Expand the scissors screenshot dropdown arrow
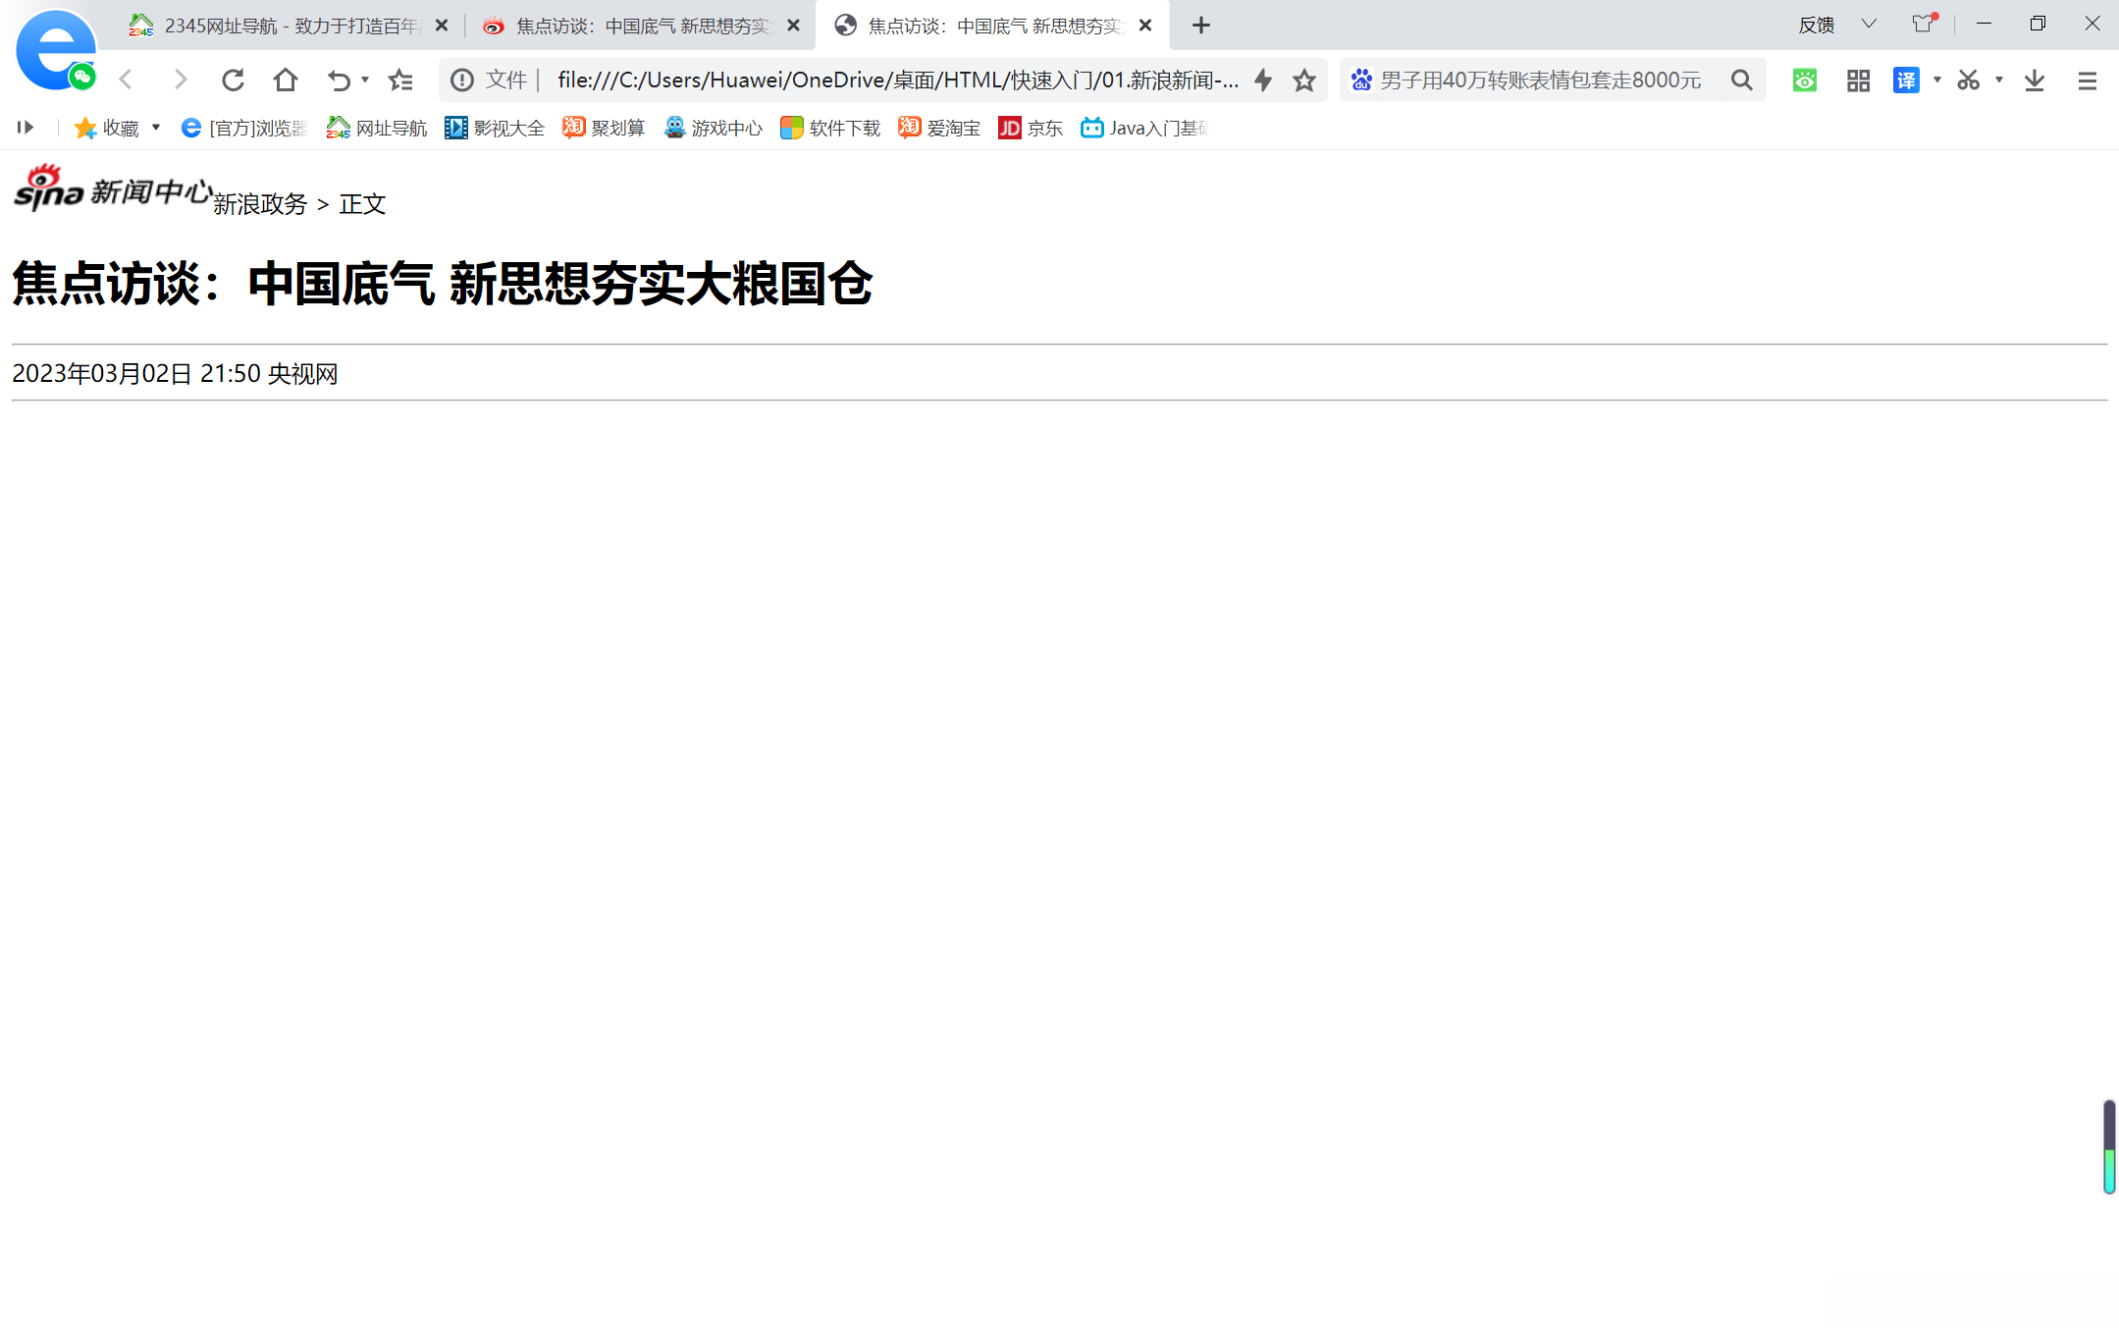Screen dimensions: 2119x1341 (x=1999, y=80)
